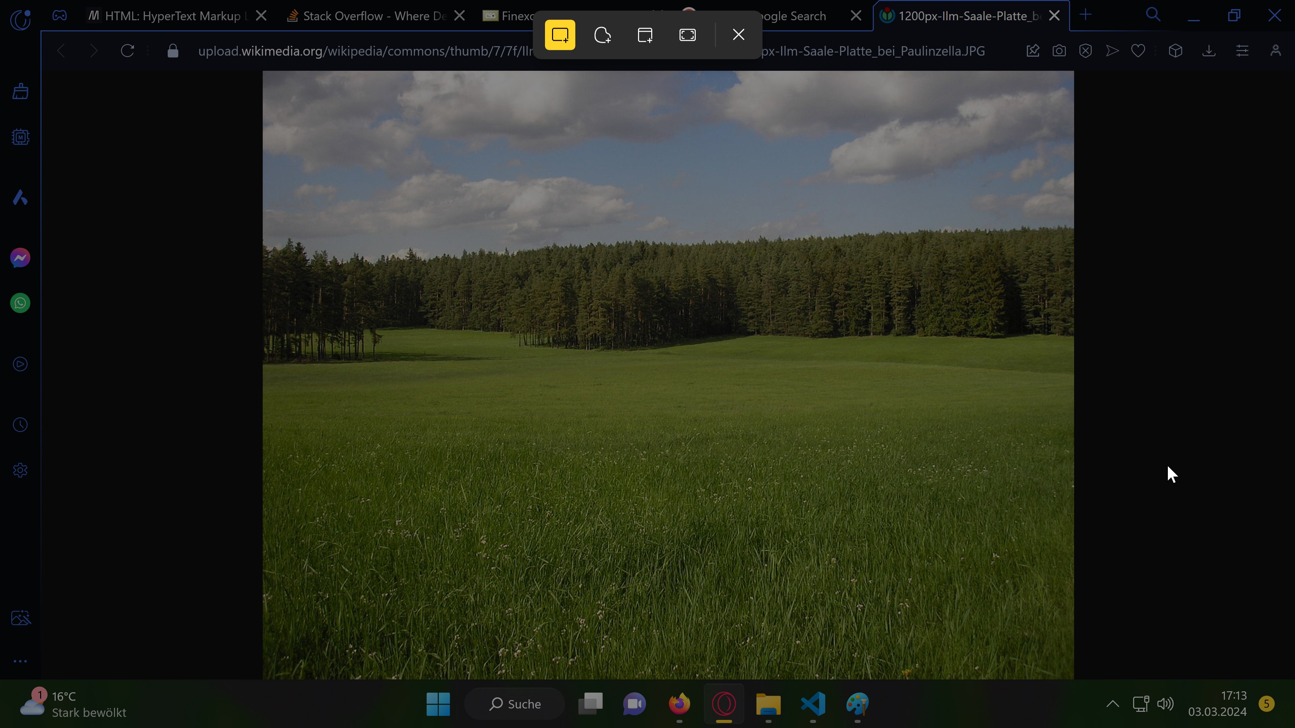This screenshot has width=1295, height=728.
Task: Open WhatsApp in sidebar
Action: point(20,303)
